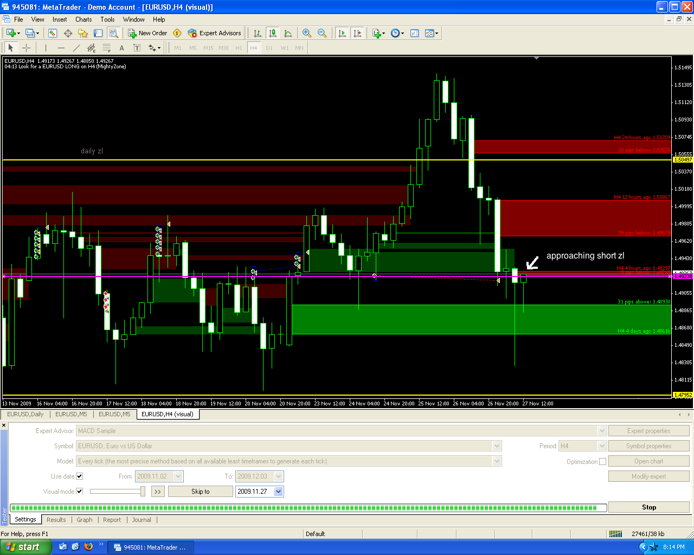Toggle the Use date checkbox
This screenshot has width=694, height=555.
click(80, 476)
